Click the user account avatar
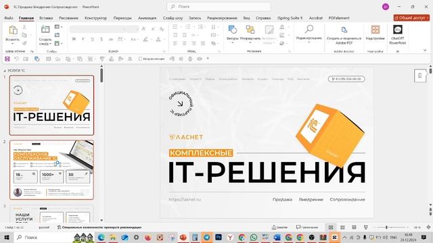Image resolution: width=433 pixels, height=243 pixels. tap(386, 7)
